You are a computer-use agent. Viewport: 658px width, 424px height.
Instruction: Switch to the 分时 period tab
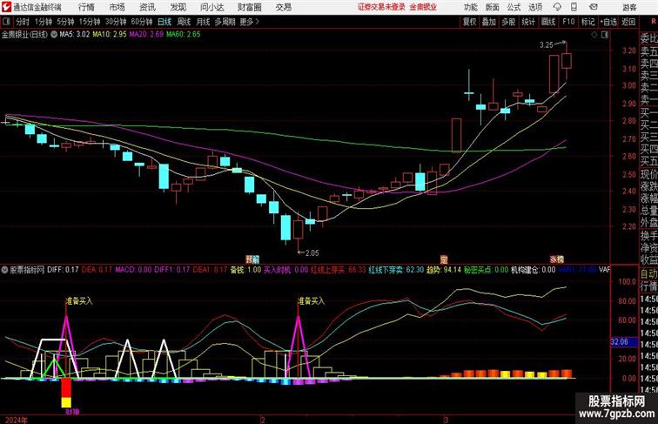point(23,22)
